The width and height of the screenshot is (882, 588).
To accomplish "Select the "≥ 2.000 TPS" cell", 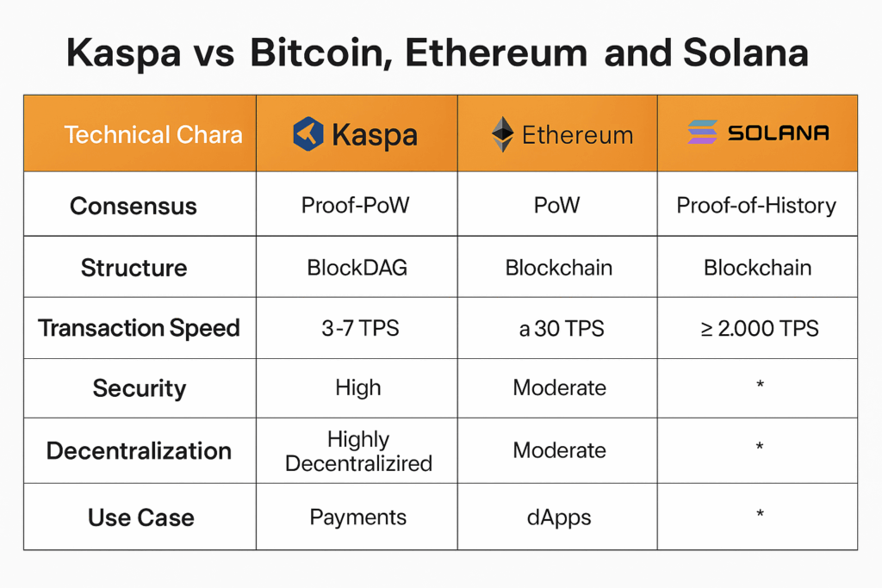I will tap(758, 328).
